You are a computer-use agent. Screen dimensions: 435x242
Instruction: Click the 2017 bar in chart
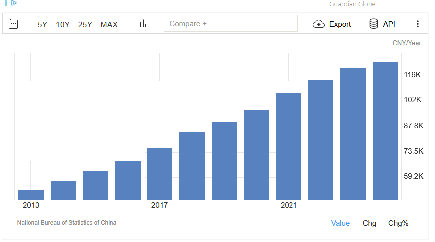click(160, 174)
